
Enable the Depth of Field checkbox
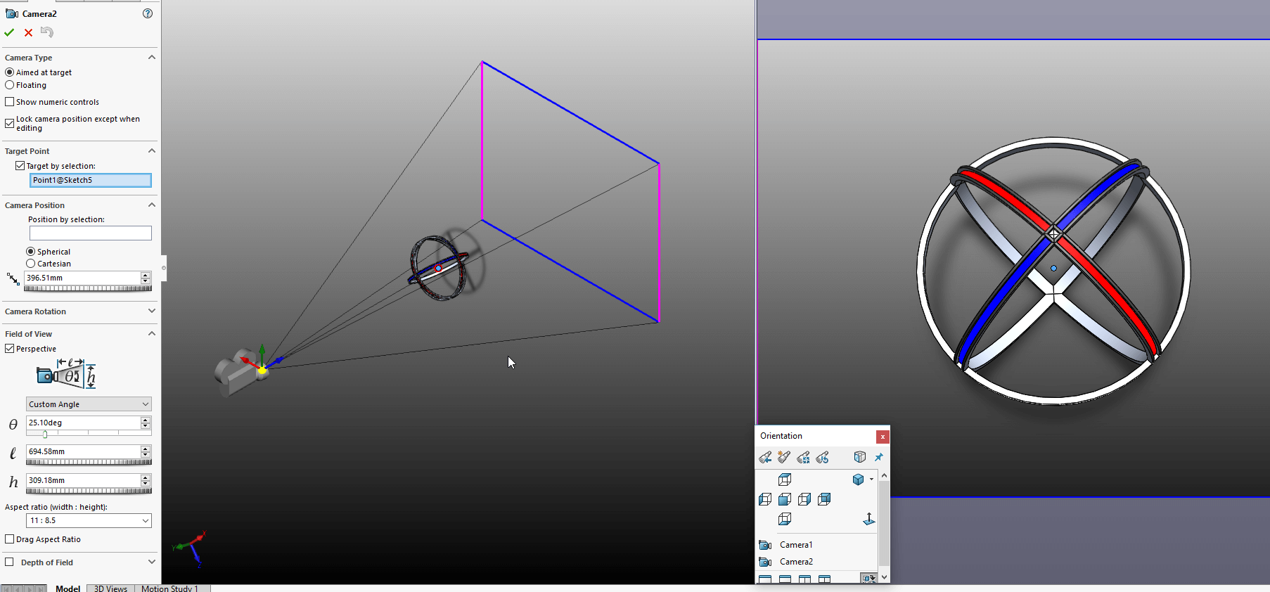[9, 562]
